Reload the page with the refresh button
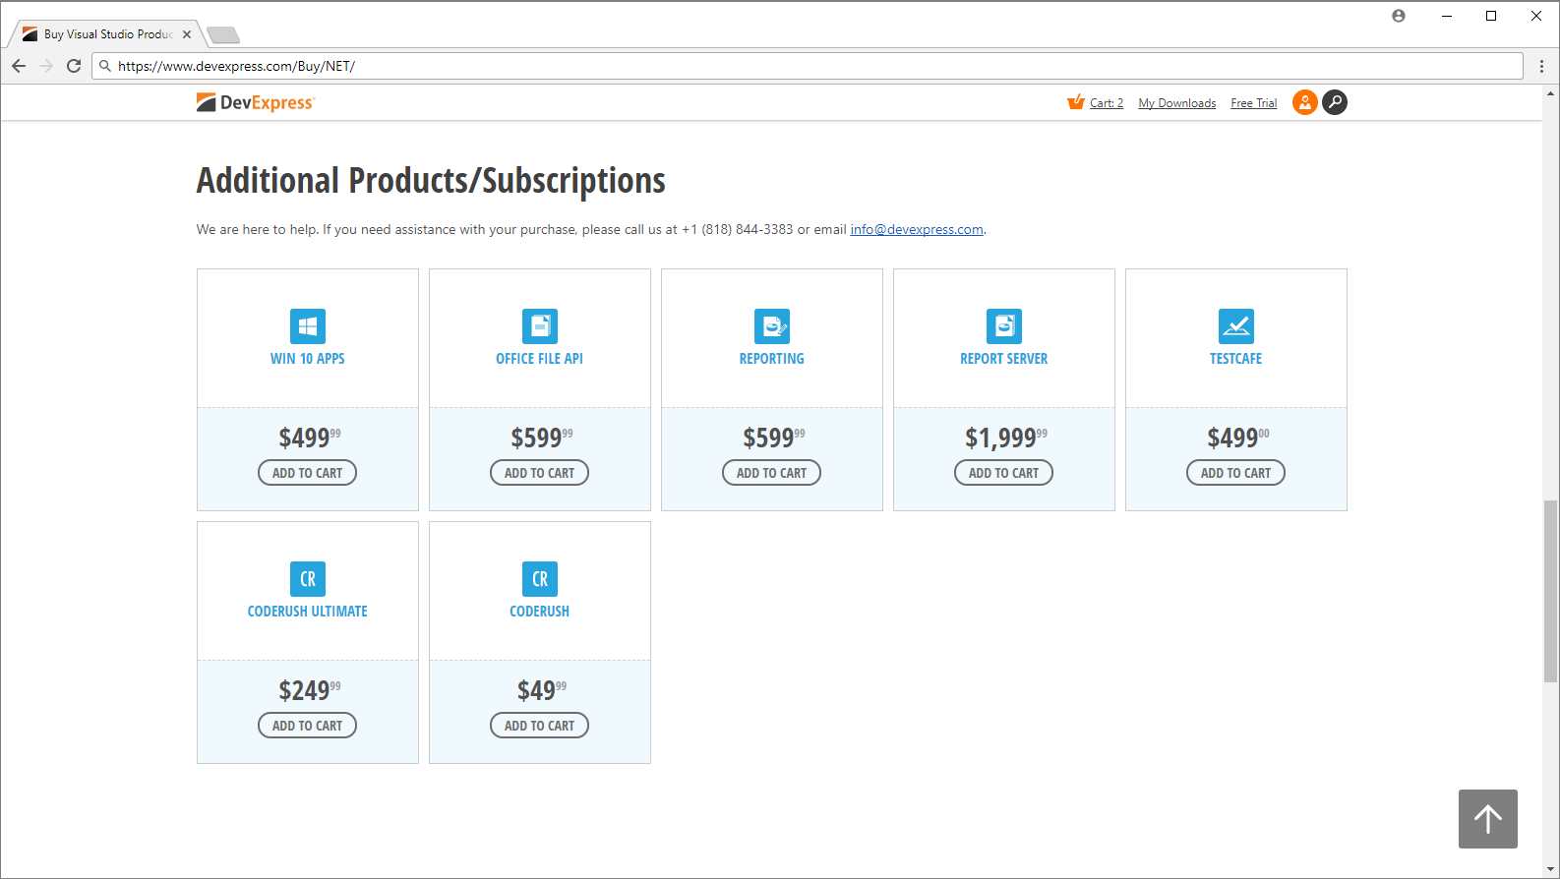Viewport: 1560px width, 879px height. [x=74, y=66]
